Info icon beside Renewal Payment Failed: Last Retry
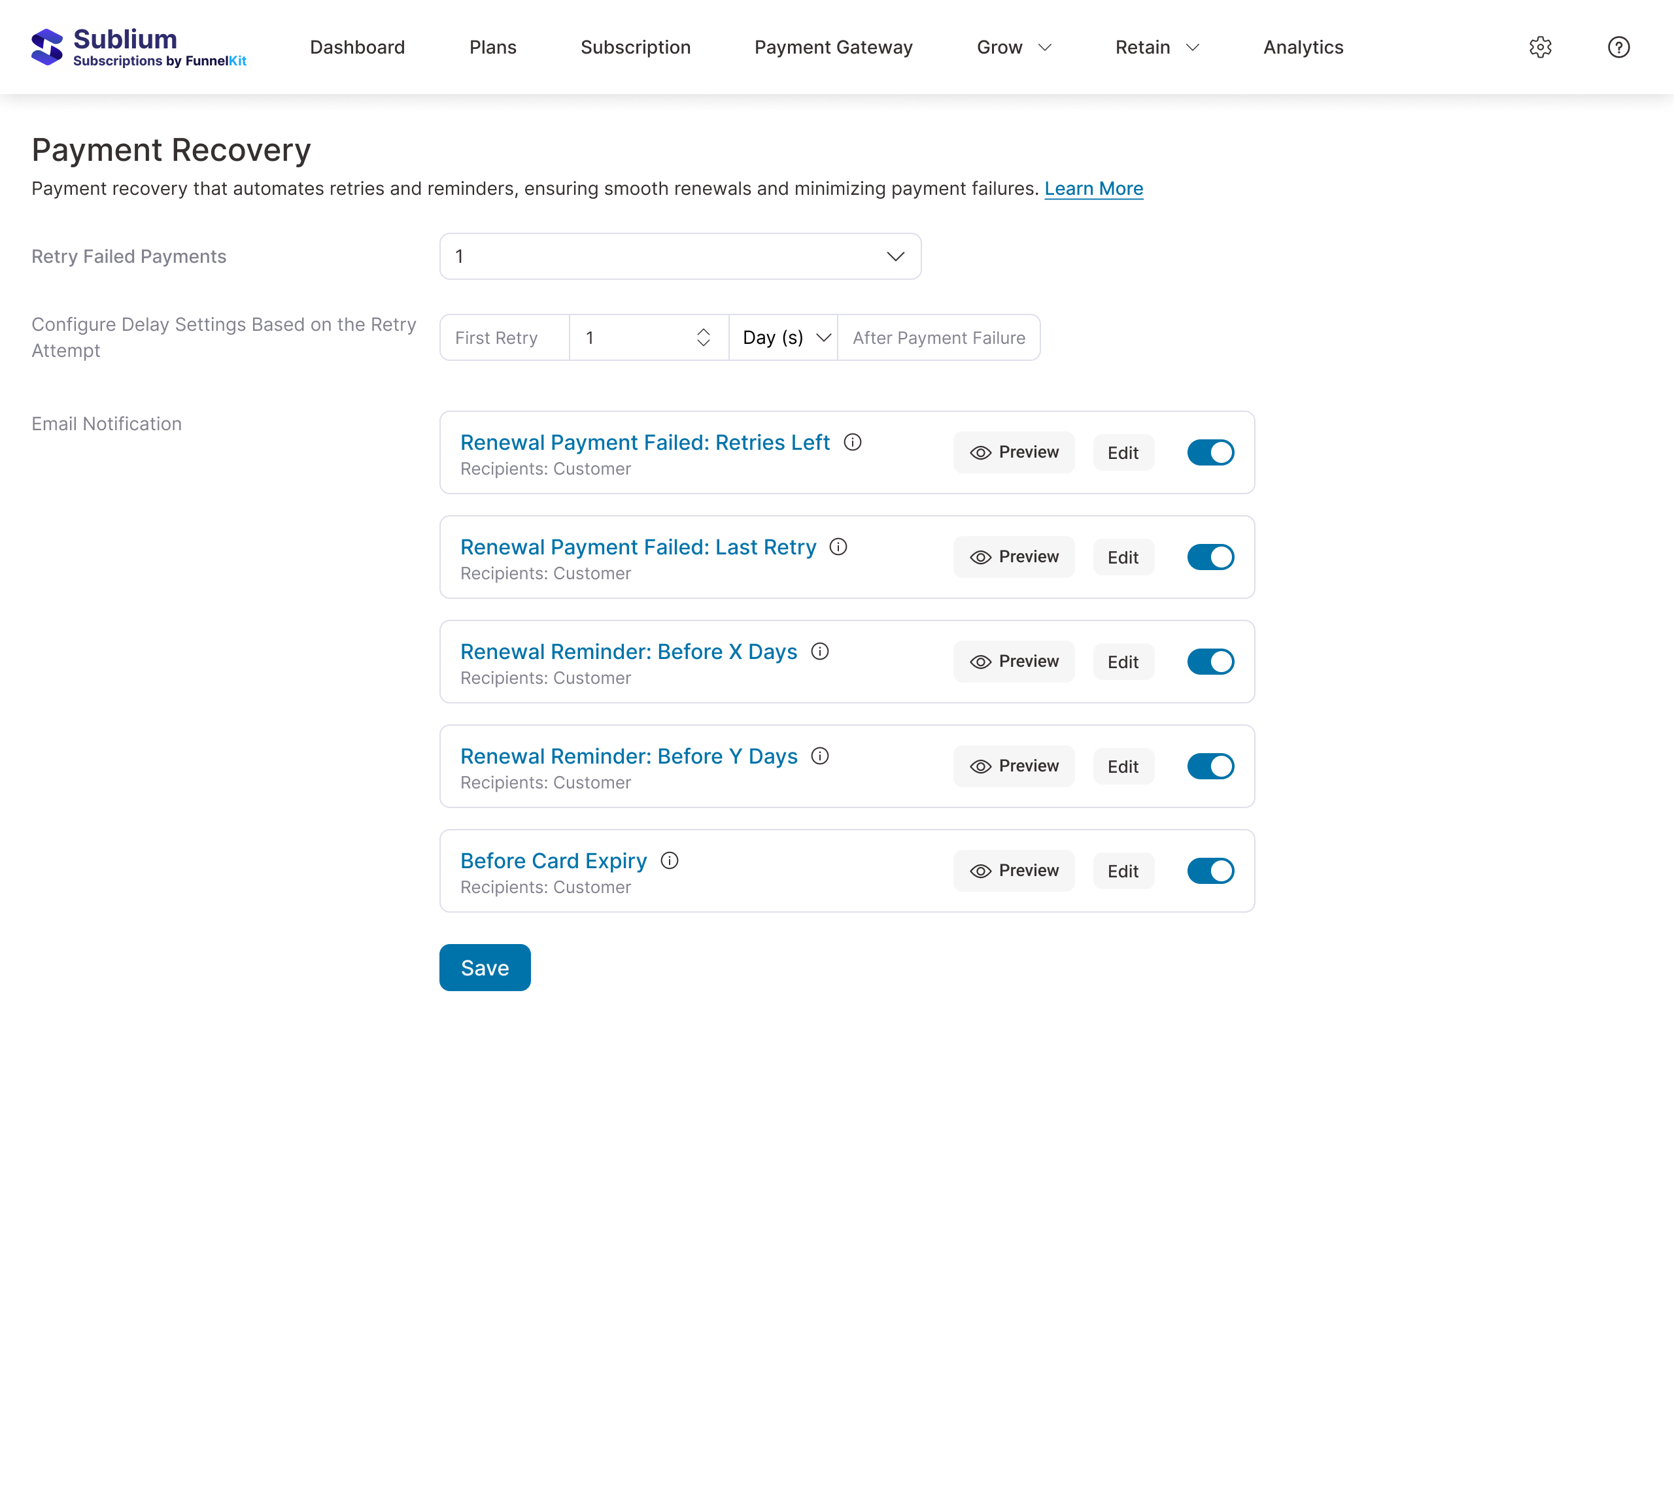 (x=838, y=547)
